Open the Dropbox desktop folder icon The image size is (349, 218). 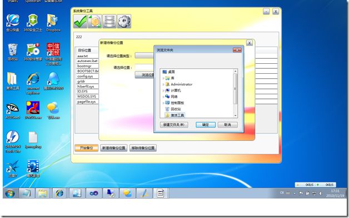click(x=53, y=23)
